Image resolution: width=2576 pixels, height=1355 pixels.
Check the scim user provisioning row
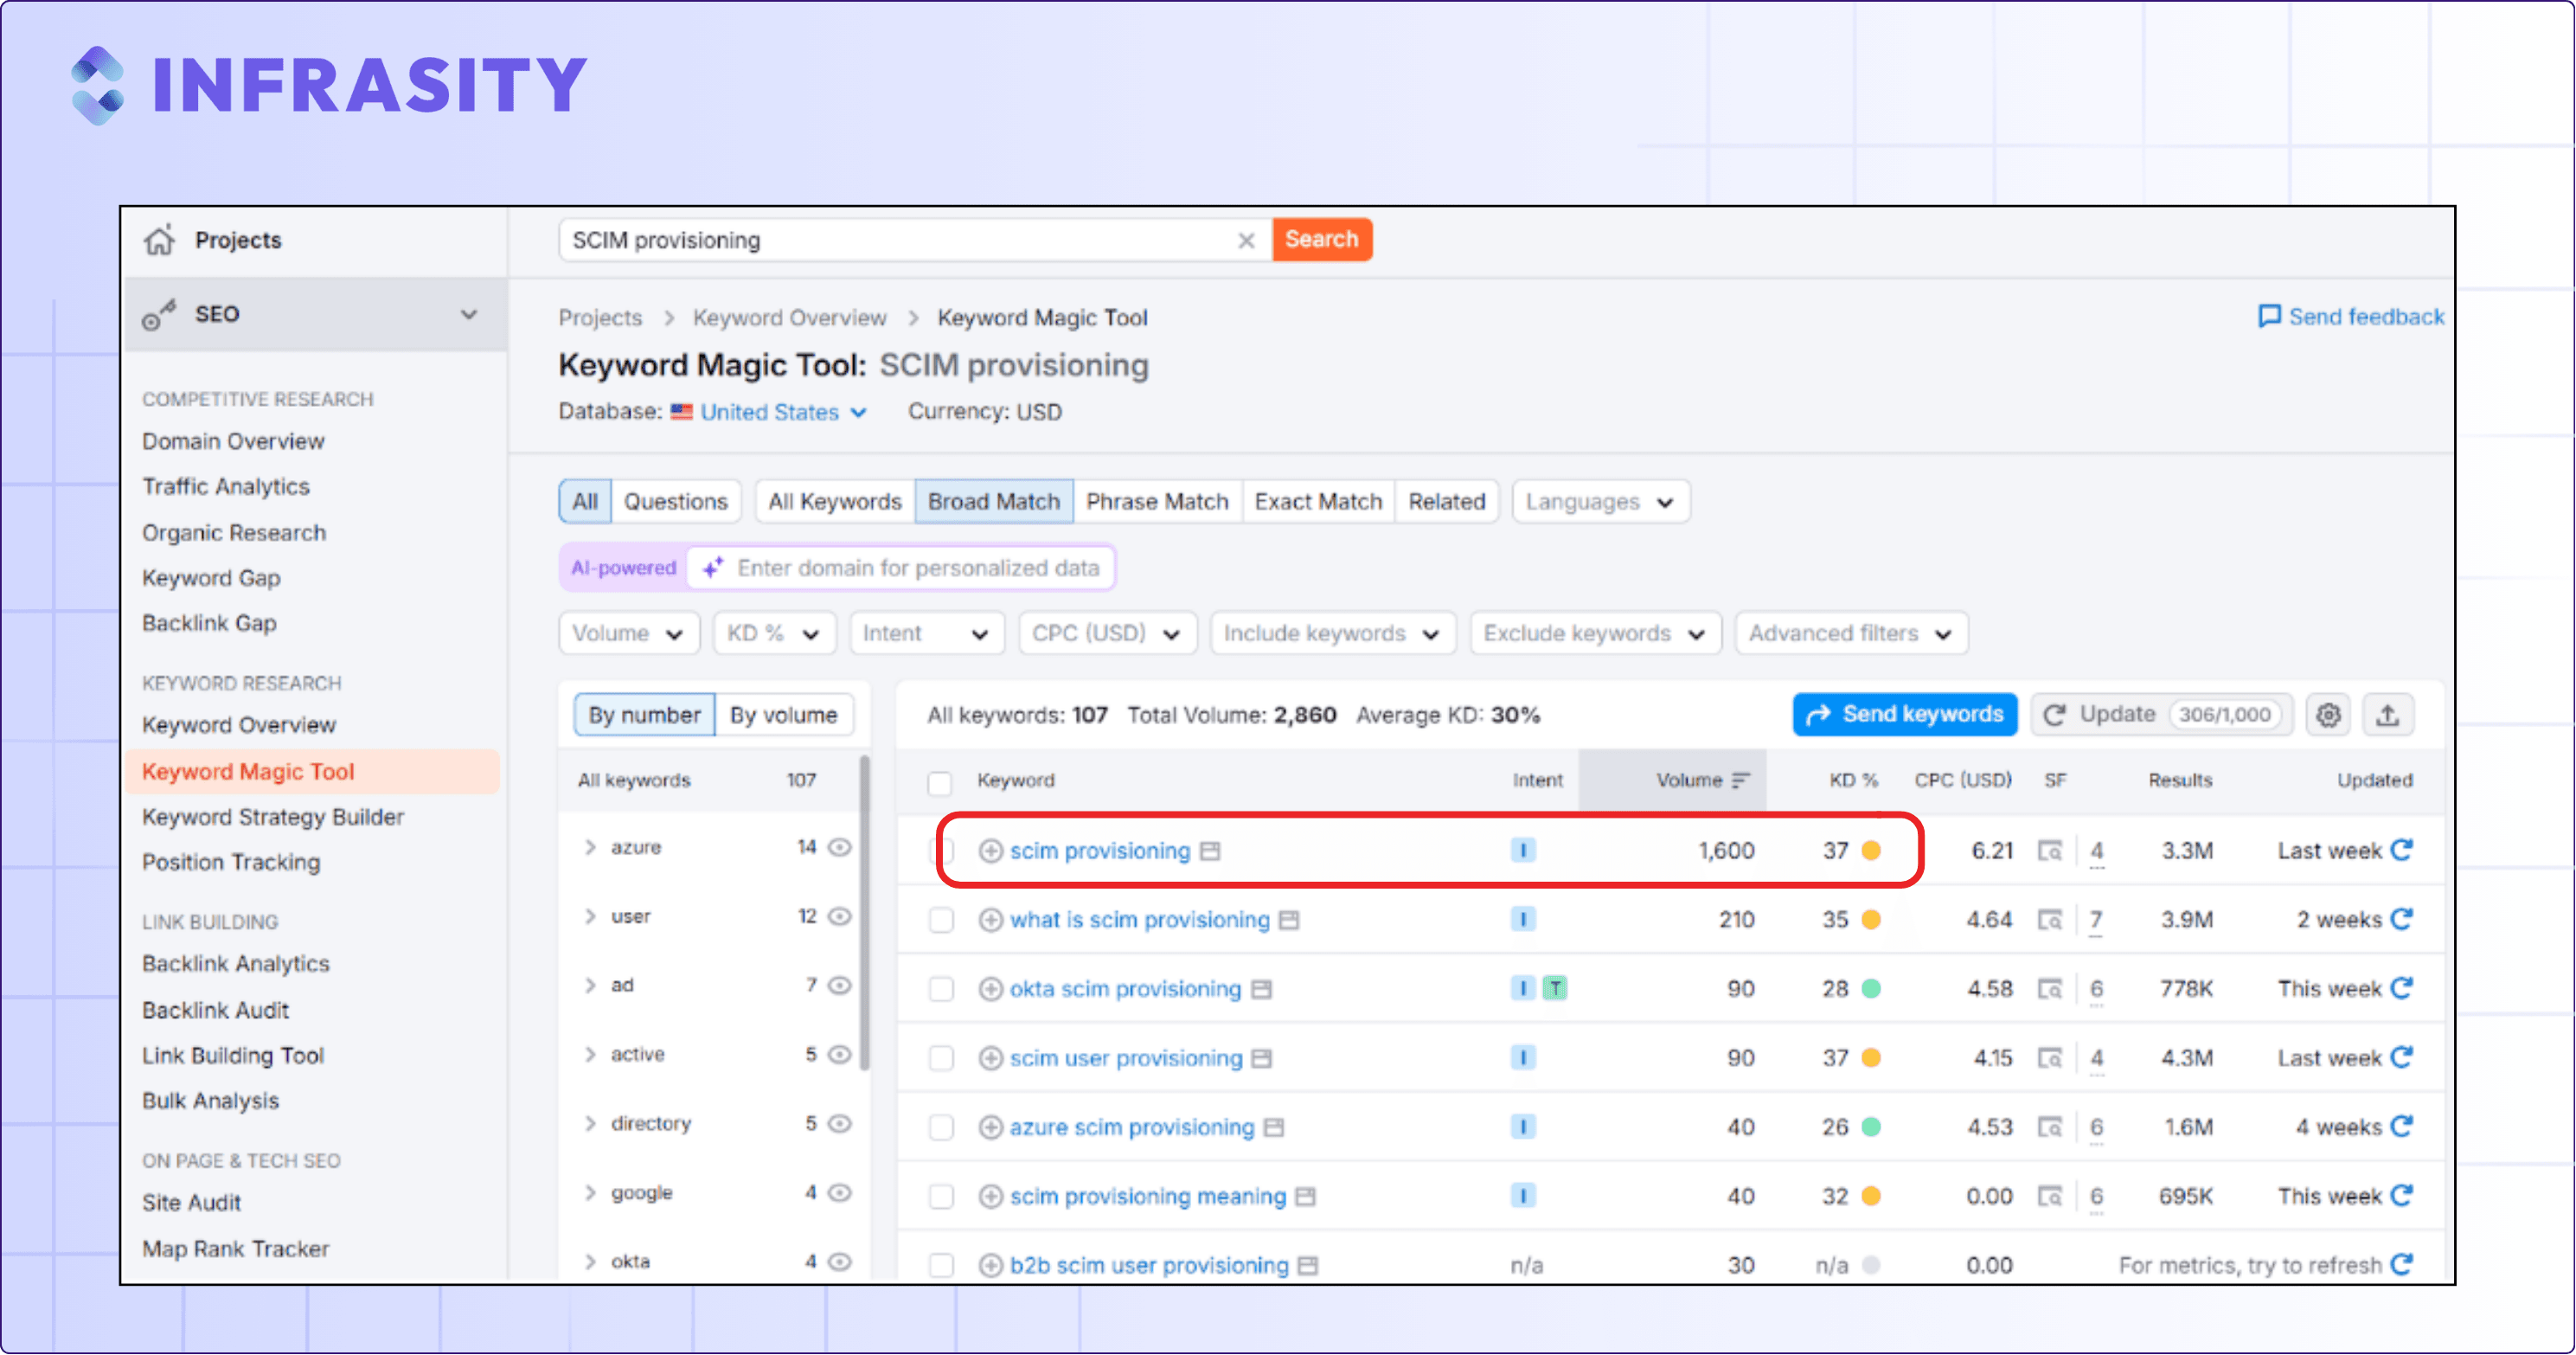point(941,1058)
